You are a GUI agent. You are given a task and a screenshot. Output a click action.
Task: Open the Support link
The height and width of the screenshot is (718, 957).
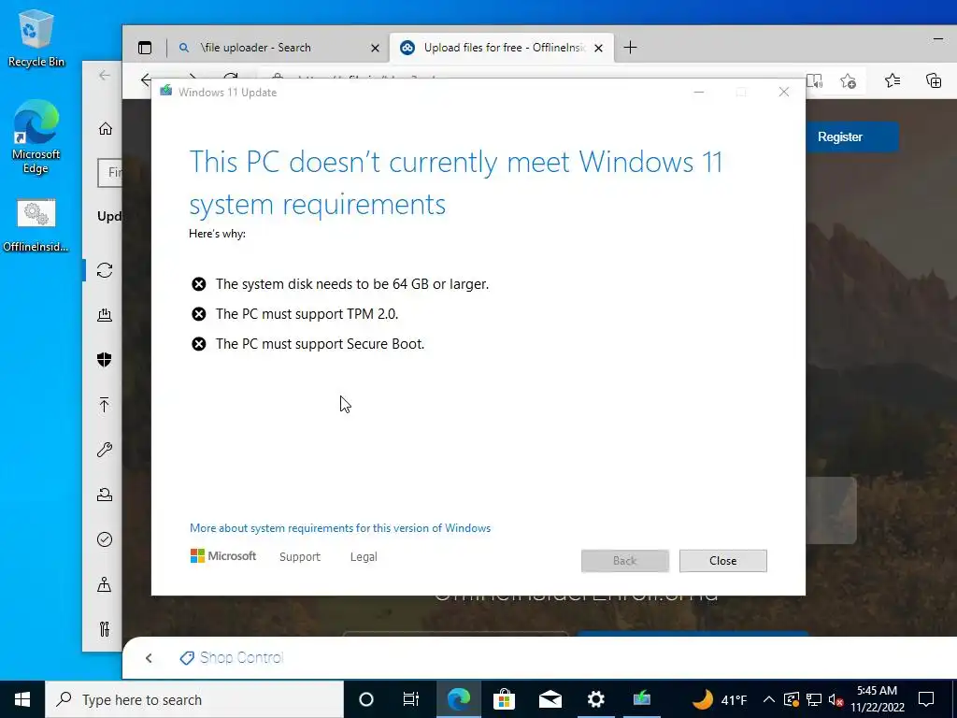[300, 557]
